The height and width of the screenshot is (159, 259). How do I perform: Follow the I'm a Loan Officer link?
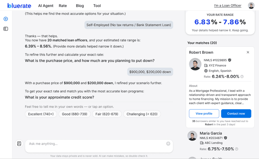(x=228, y=6)
